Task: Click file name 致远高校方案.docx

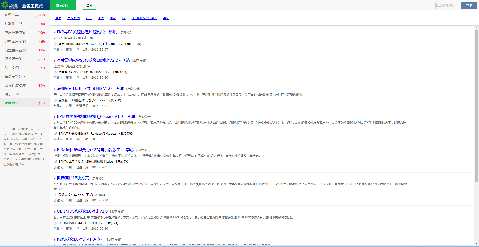Action: 71,195
